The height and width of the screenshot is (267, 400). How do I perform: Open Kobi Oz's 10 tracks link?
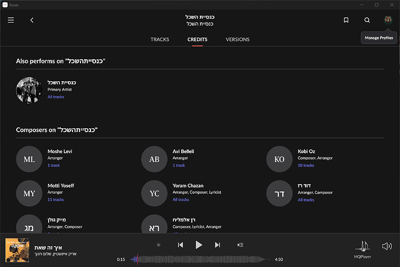coord(306,165)
